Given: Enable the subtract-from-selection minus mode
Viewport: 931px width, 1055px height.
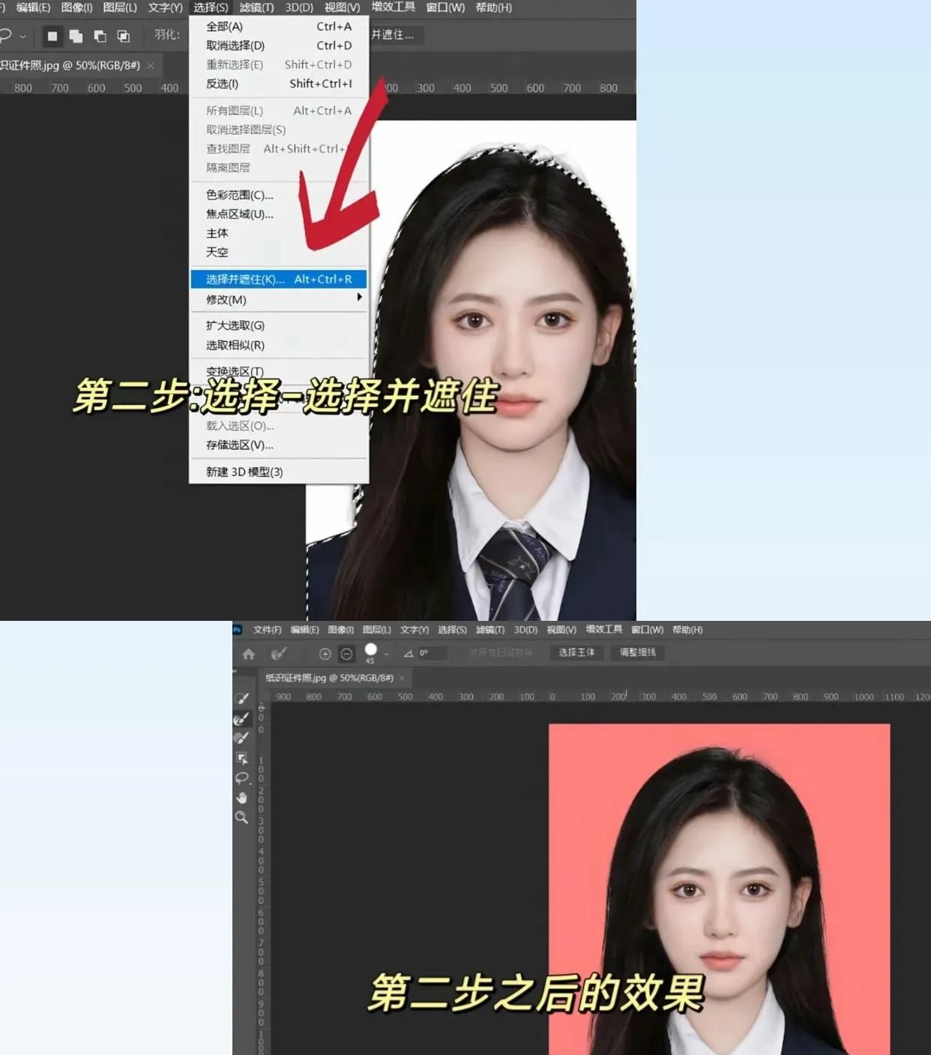Looking at the screenshot, I should coord(346,653).
